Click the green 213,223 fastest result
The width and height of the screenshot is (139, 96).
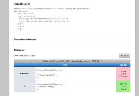click(x=123, y=86)
